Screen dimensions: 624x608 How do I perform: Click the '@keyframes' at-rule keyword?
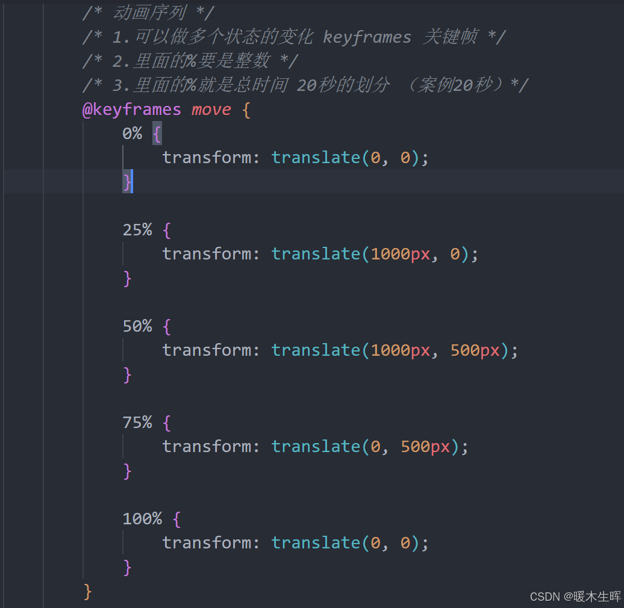pos(131,110)
